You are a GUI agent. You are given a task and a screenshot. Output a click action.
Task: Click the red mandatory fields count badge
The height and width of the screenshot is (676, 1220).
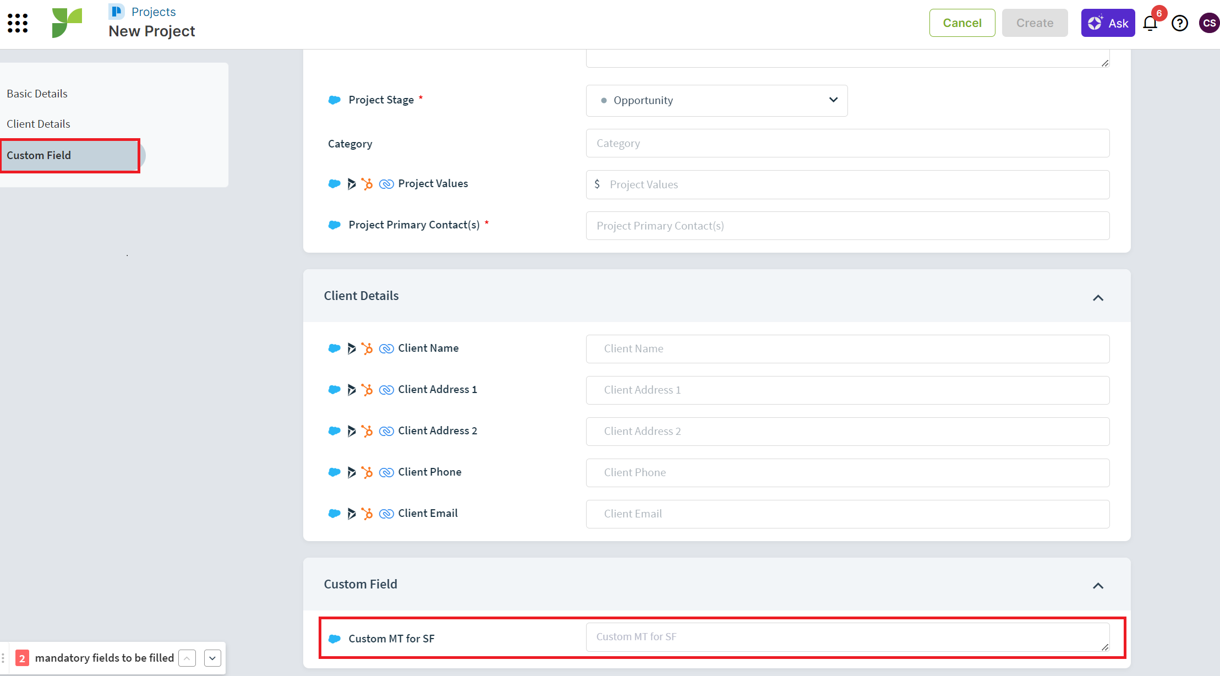tap(22, 658)
